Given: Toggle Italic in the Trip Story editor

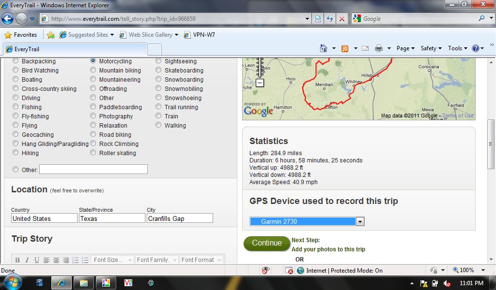Looking at the screenshot, I should point(27,260).
